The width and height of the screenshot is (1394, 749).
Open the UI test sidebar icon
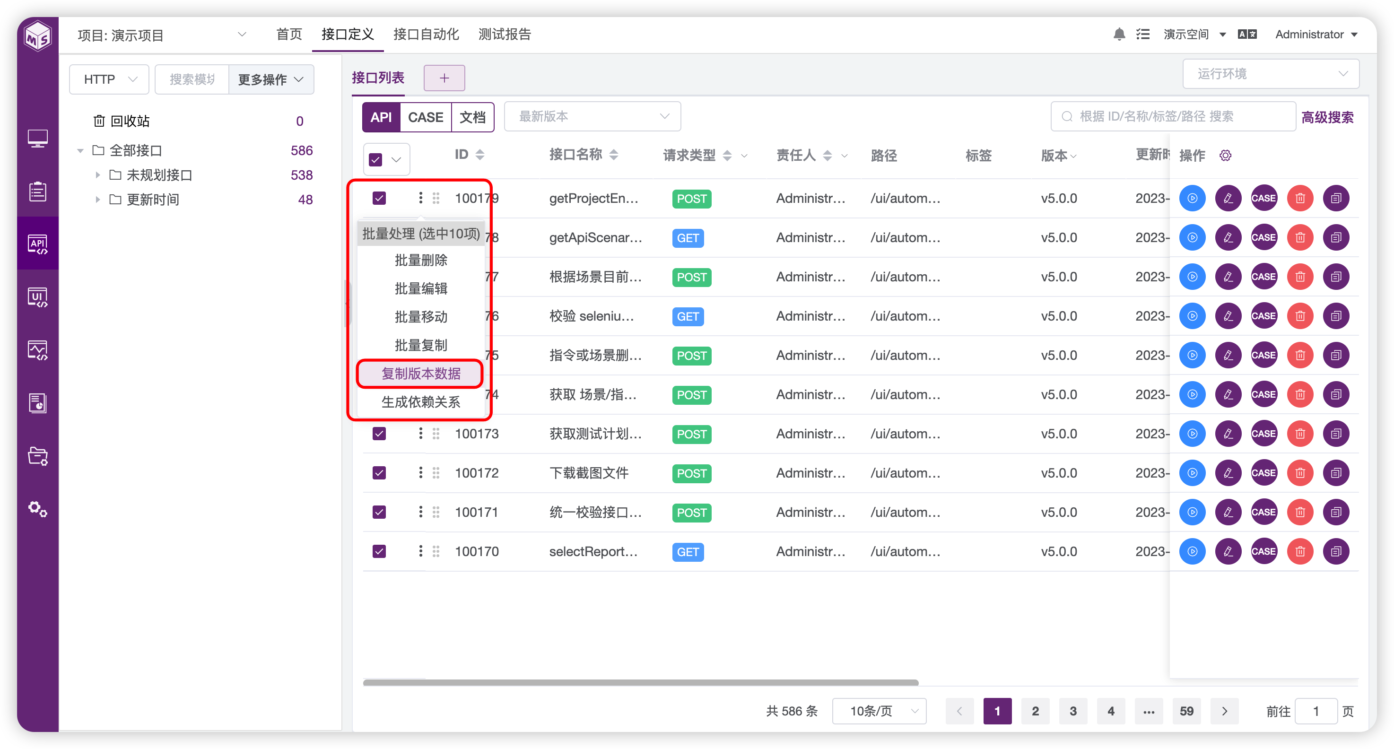tap(37, 297)
